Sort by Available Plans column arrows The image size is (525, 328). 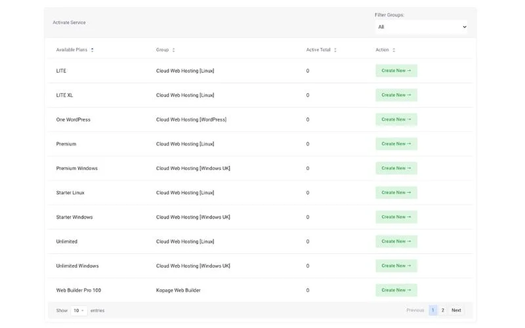click(92, 50)
